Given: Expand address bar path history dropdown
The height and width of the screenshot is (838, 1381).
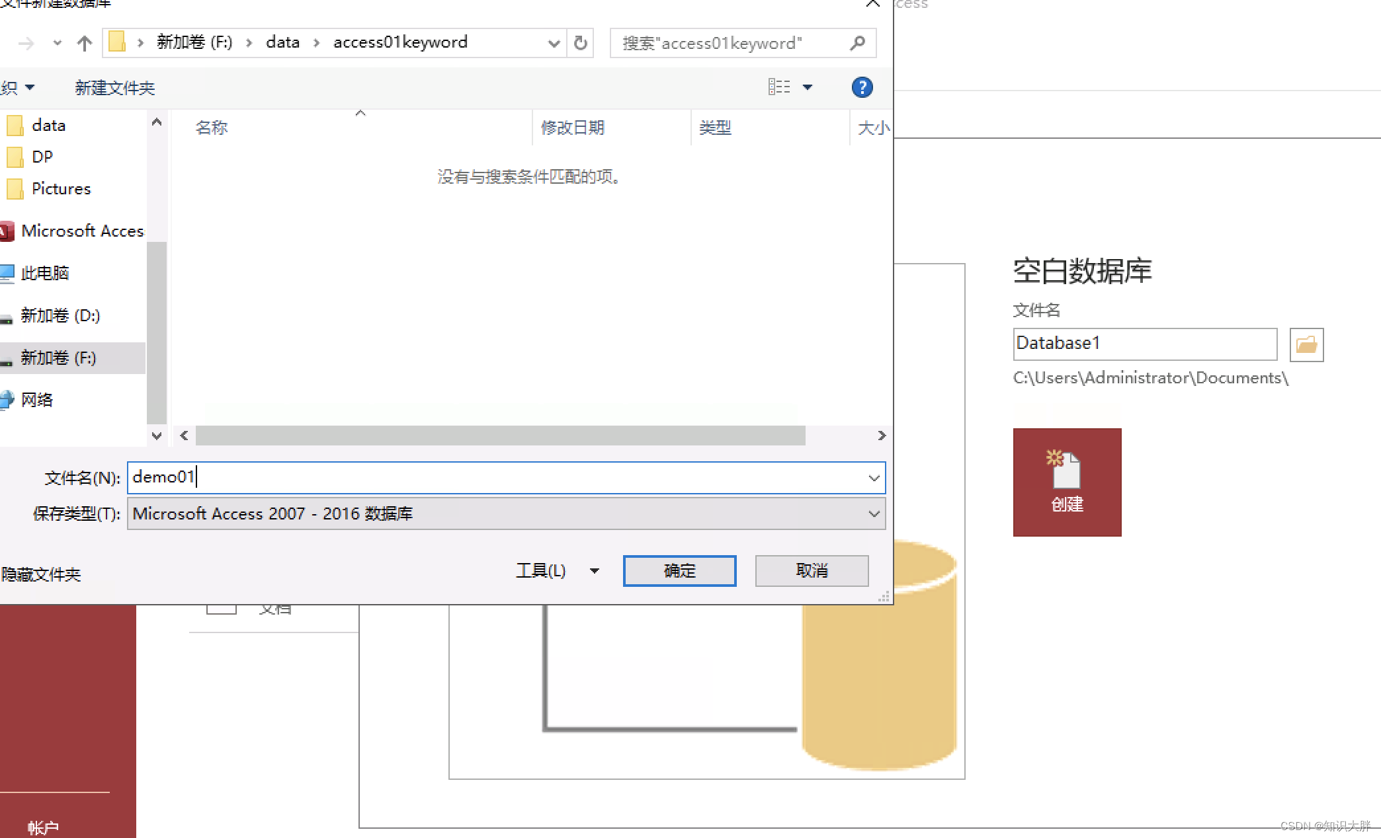Looking at the screenshot, I should pyautogui.click(x=554, y=43).
